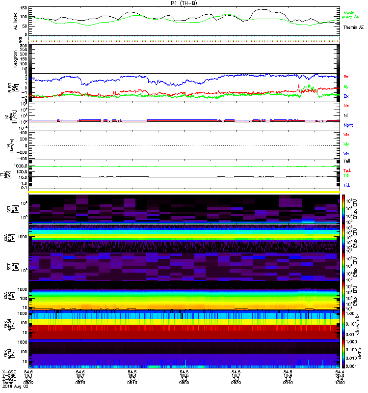Viewport: 368px width, 393px height.
Task: Select the "Kyoto proxy AE" legend label
Action: (350, 15)
